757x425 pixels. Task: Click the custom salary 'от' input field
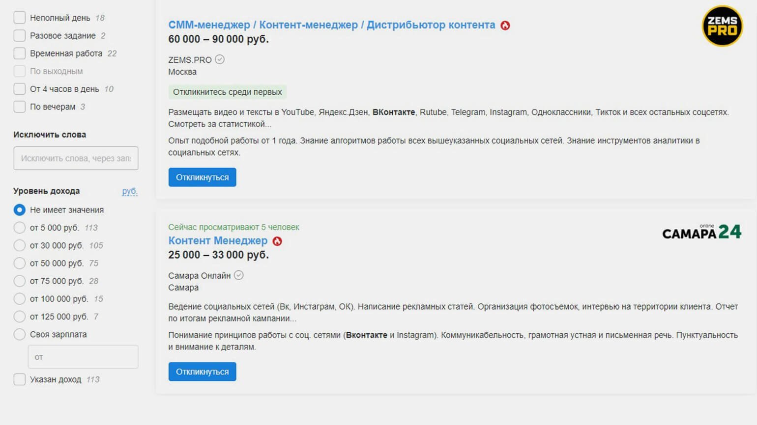83,357
